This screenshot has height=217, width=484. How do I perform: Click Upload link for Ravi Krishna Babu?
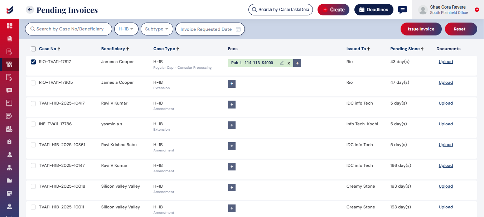pyautogui.click(x=446, y=145)
